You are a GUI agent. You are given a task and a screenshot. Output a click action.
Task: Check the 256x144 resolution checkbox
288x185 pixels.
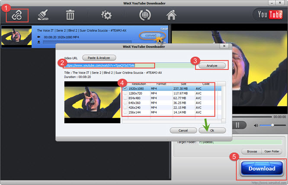click(x=125, y=112)
